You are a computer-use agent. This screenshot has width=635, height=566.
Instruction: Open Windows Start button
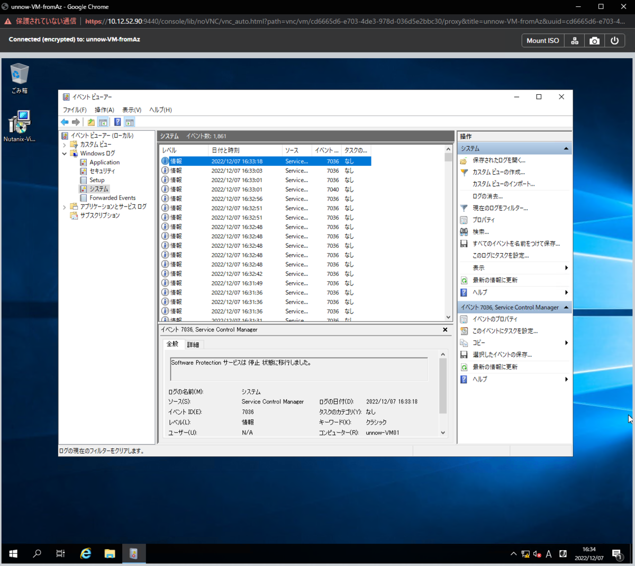(13, 554)
